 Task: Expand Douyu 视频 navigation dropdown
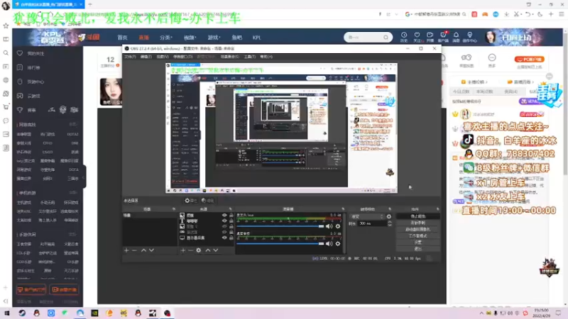tap(190, 38)
